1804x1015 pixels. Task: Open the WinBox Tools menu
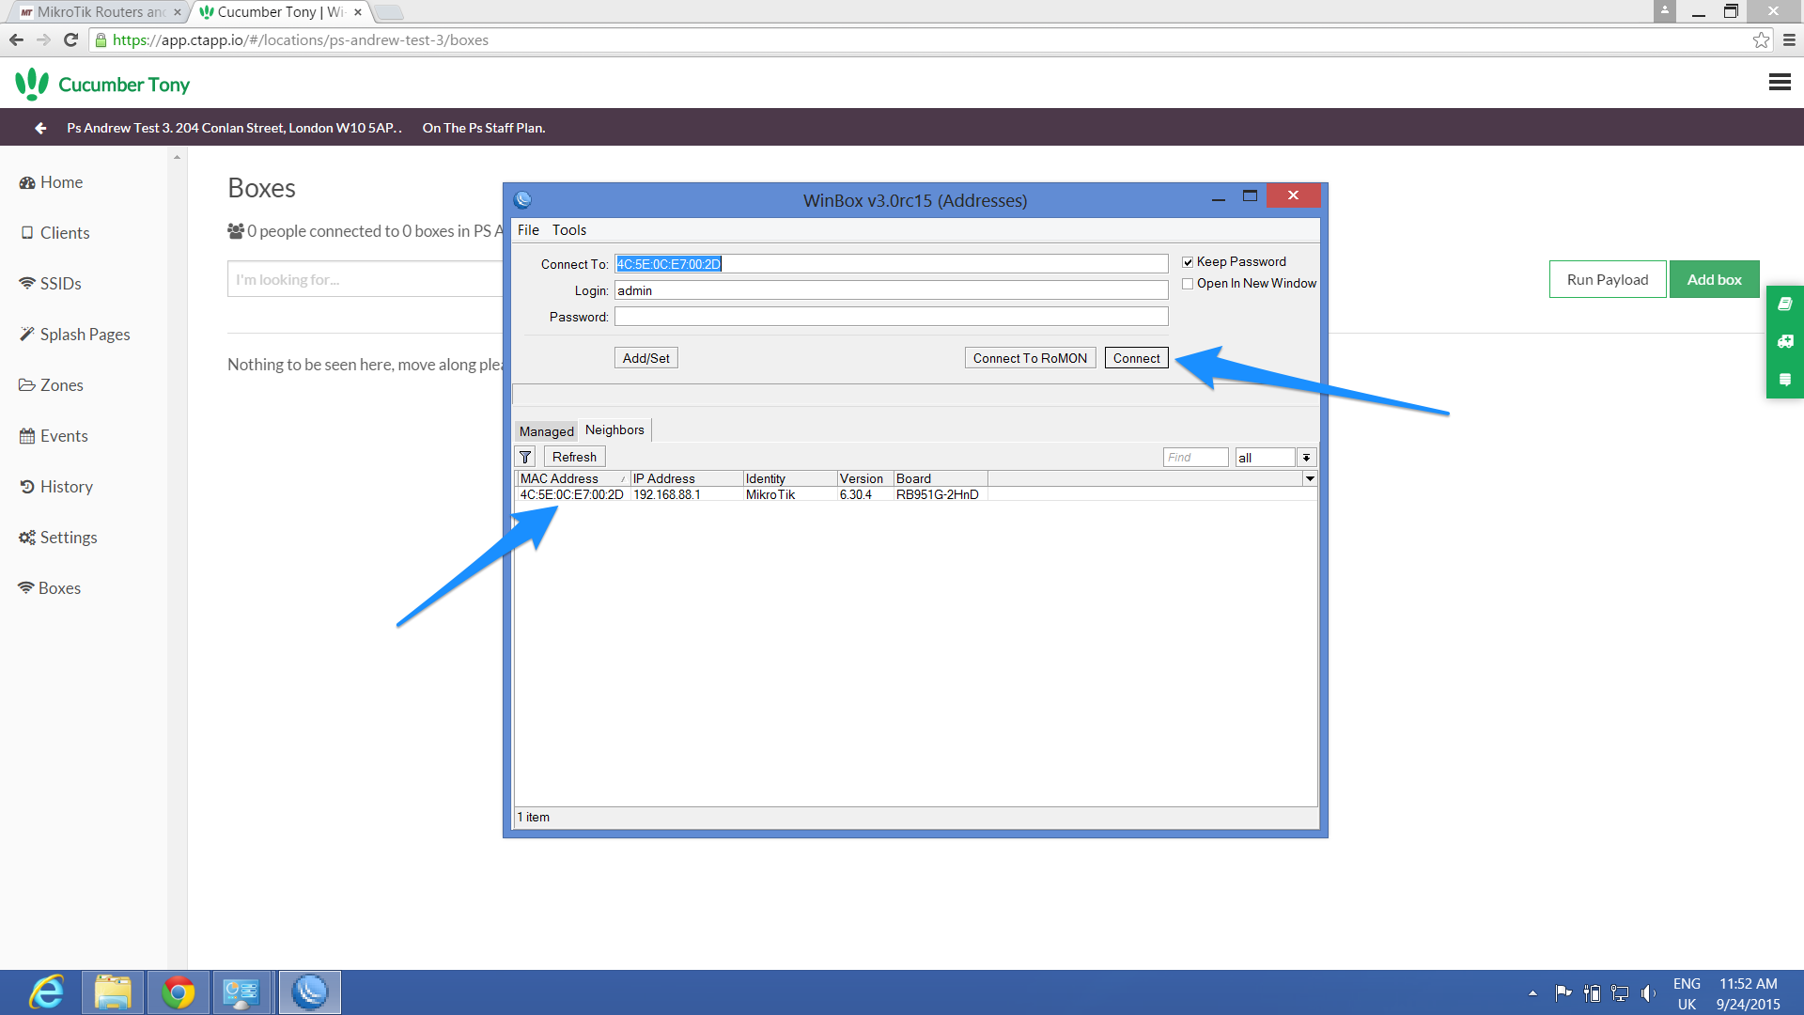point(569,230)
